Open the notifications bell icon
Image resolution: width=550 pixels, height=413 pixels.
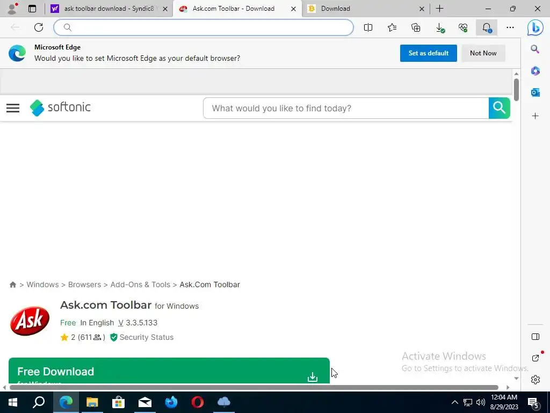(x=487, y=27)
